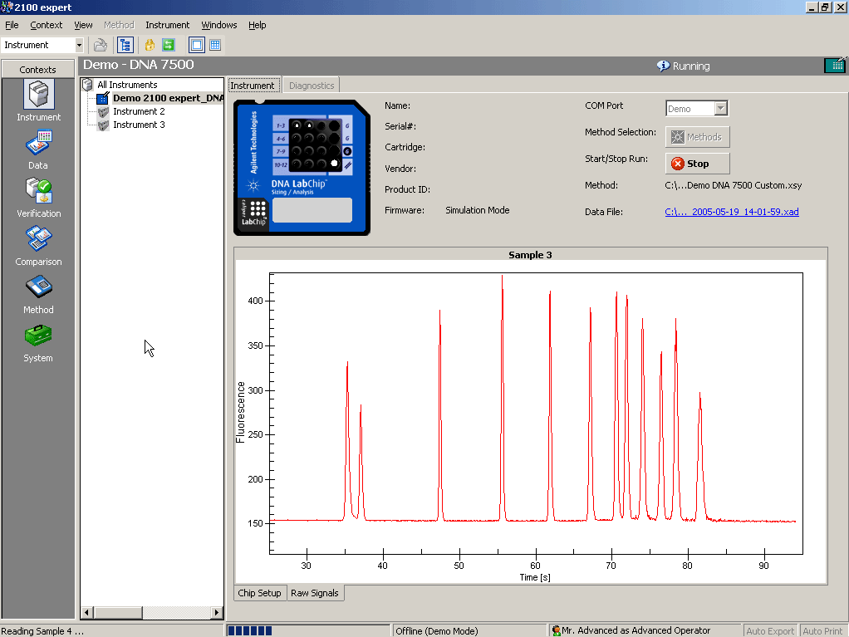Select the Instrument tab

pos(253,86)
